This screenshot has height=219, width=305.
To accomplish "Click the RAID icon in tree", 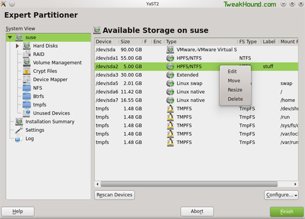I will (26, 54).
